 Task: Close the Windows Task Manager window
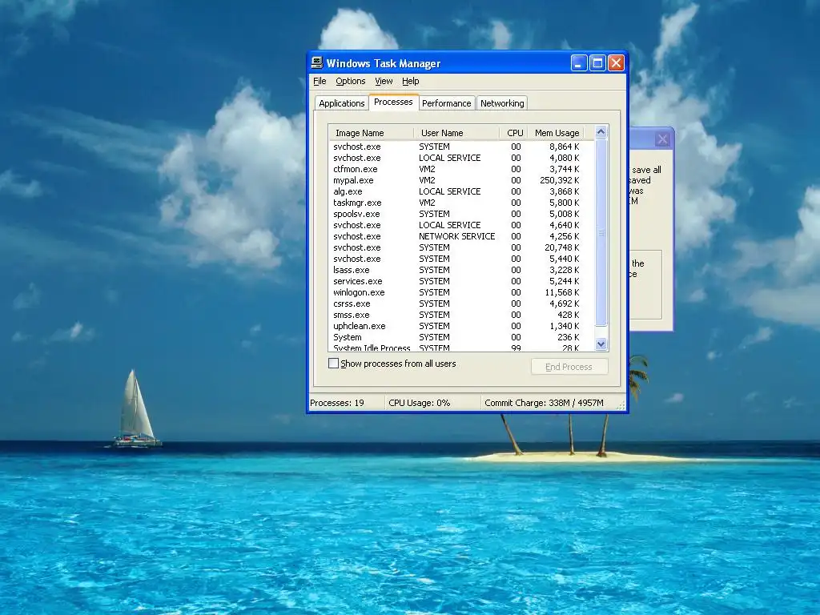pyautogui.click(x=616, y=63)
